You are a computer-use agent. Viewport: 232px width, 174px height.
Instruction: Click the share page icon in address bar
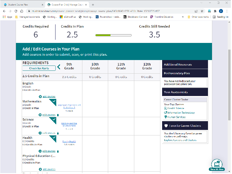pos(196,11)
